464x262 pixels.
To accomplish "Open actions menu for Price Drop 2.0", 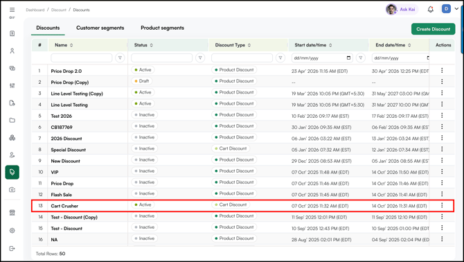I will pos(442,70).
